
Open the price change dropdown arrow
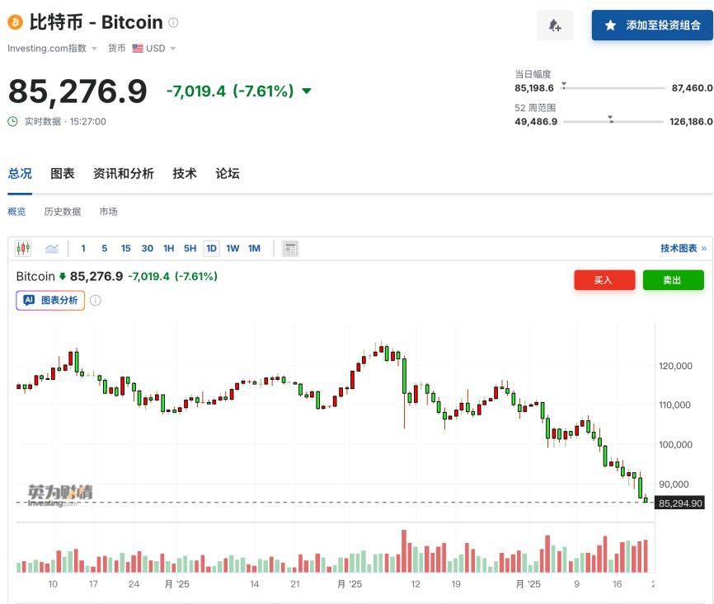(x=306, y=91)
